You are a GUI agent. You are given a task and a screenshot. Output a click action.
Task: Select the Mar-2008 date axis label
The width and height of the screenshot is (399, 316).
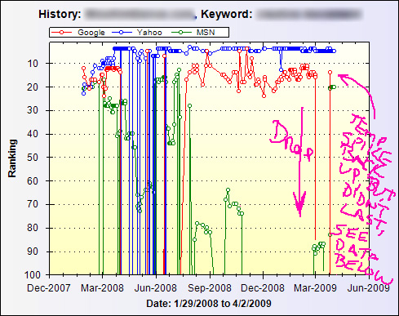(102, 288)
